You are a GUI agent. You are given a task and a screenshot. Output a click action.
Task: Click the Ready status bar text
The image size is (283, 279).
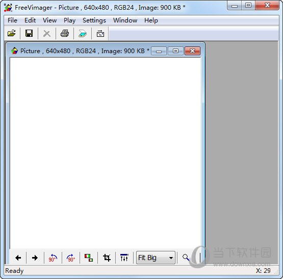coord(14,271)
